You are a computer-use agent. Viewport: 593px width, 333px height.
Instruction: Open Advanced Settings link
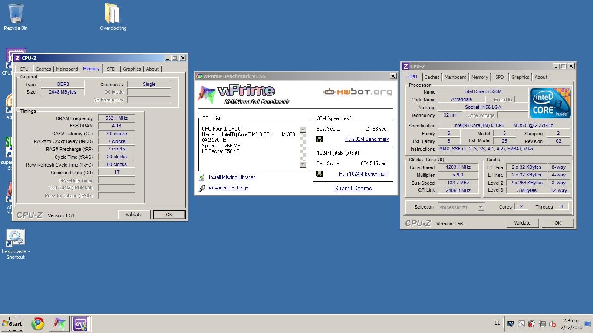(228, 188)
